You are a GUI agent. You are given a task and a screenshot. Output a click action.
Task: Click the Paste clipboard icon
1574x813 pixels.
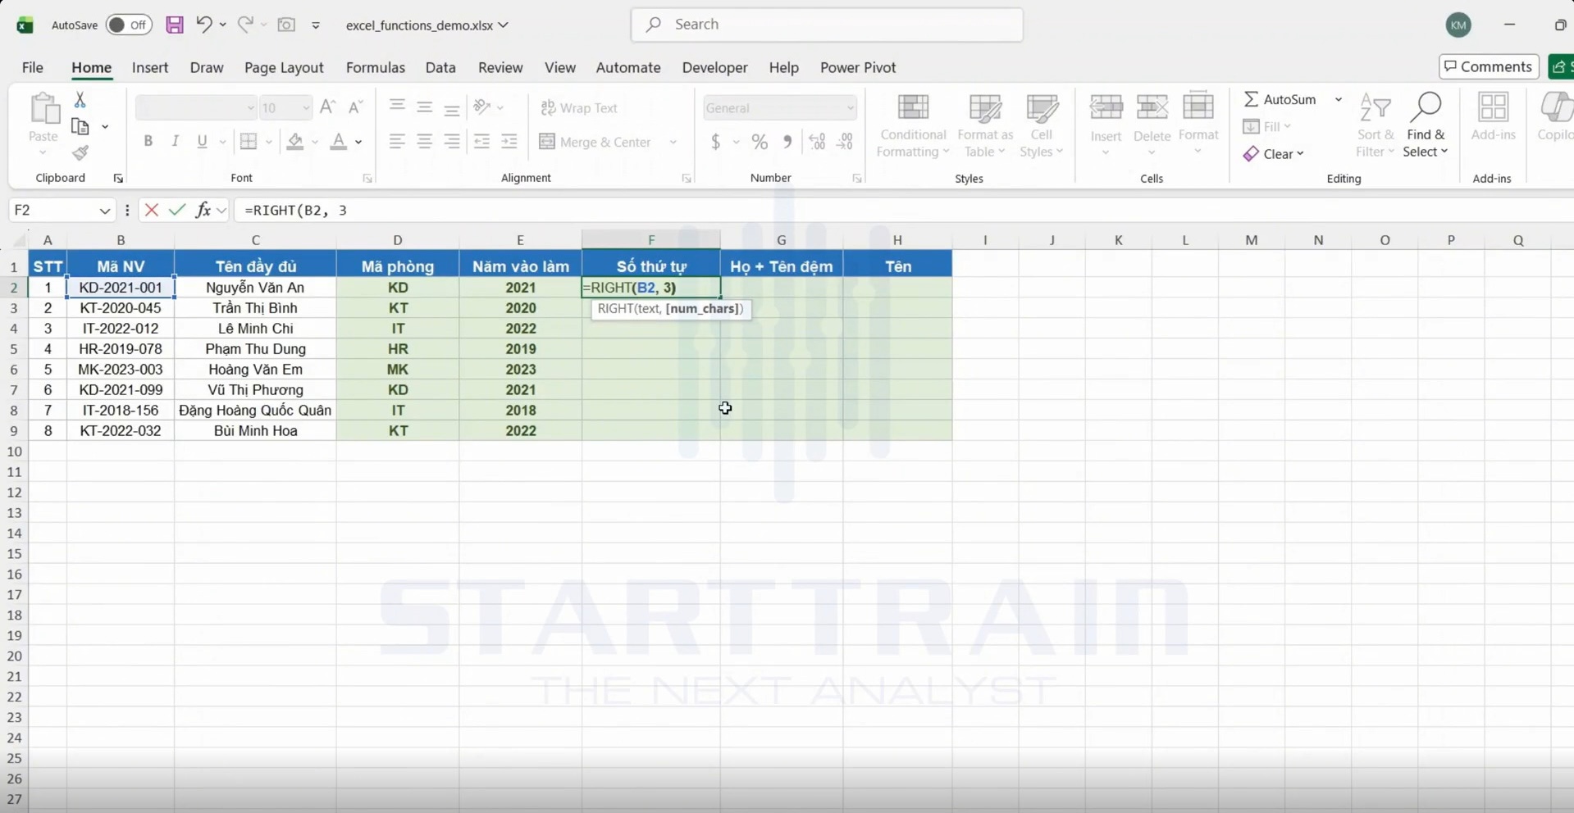tap(43, 109)
